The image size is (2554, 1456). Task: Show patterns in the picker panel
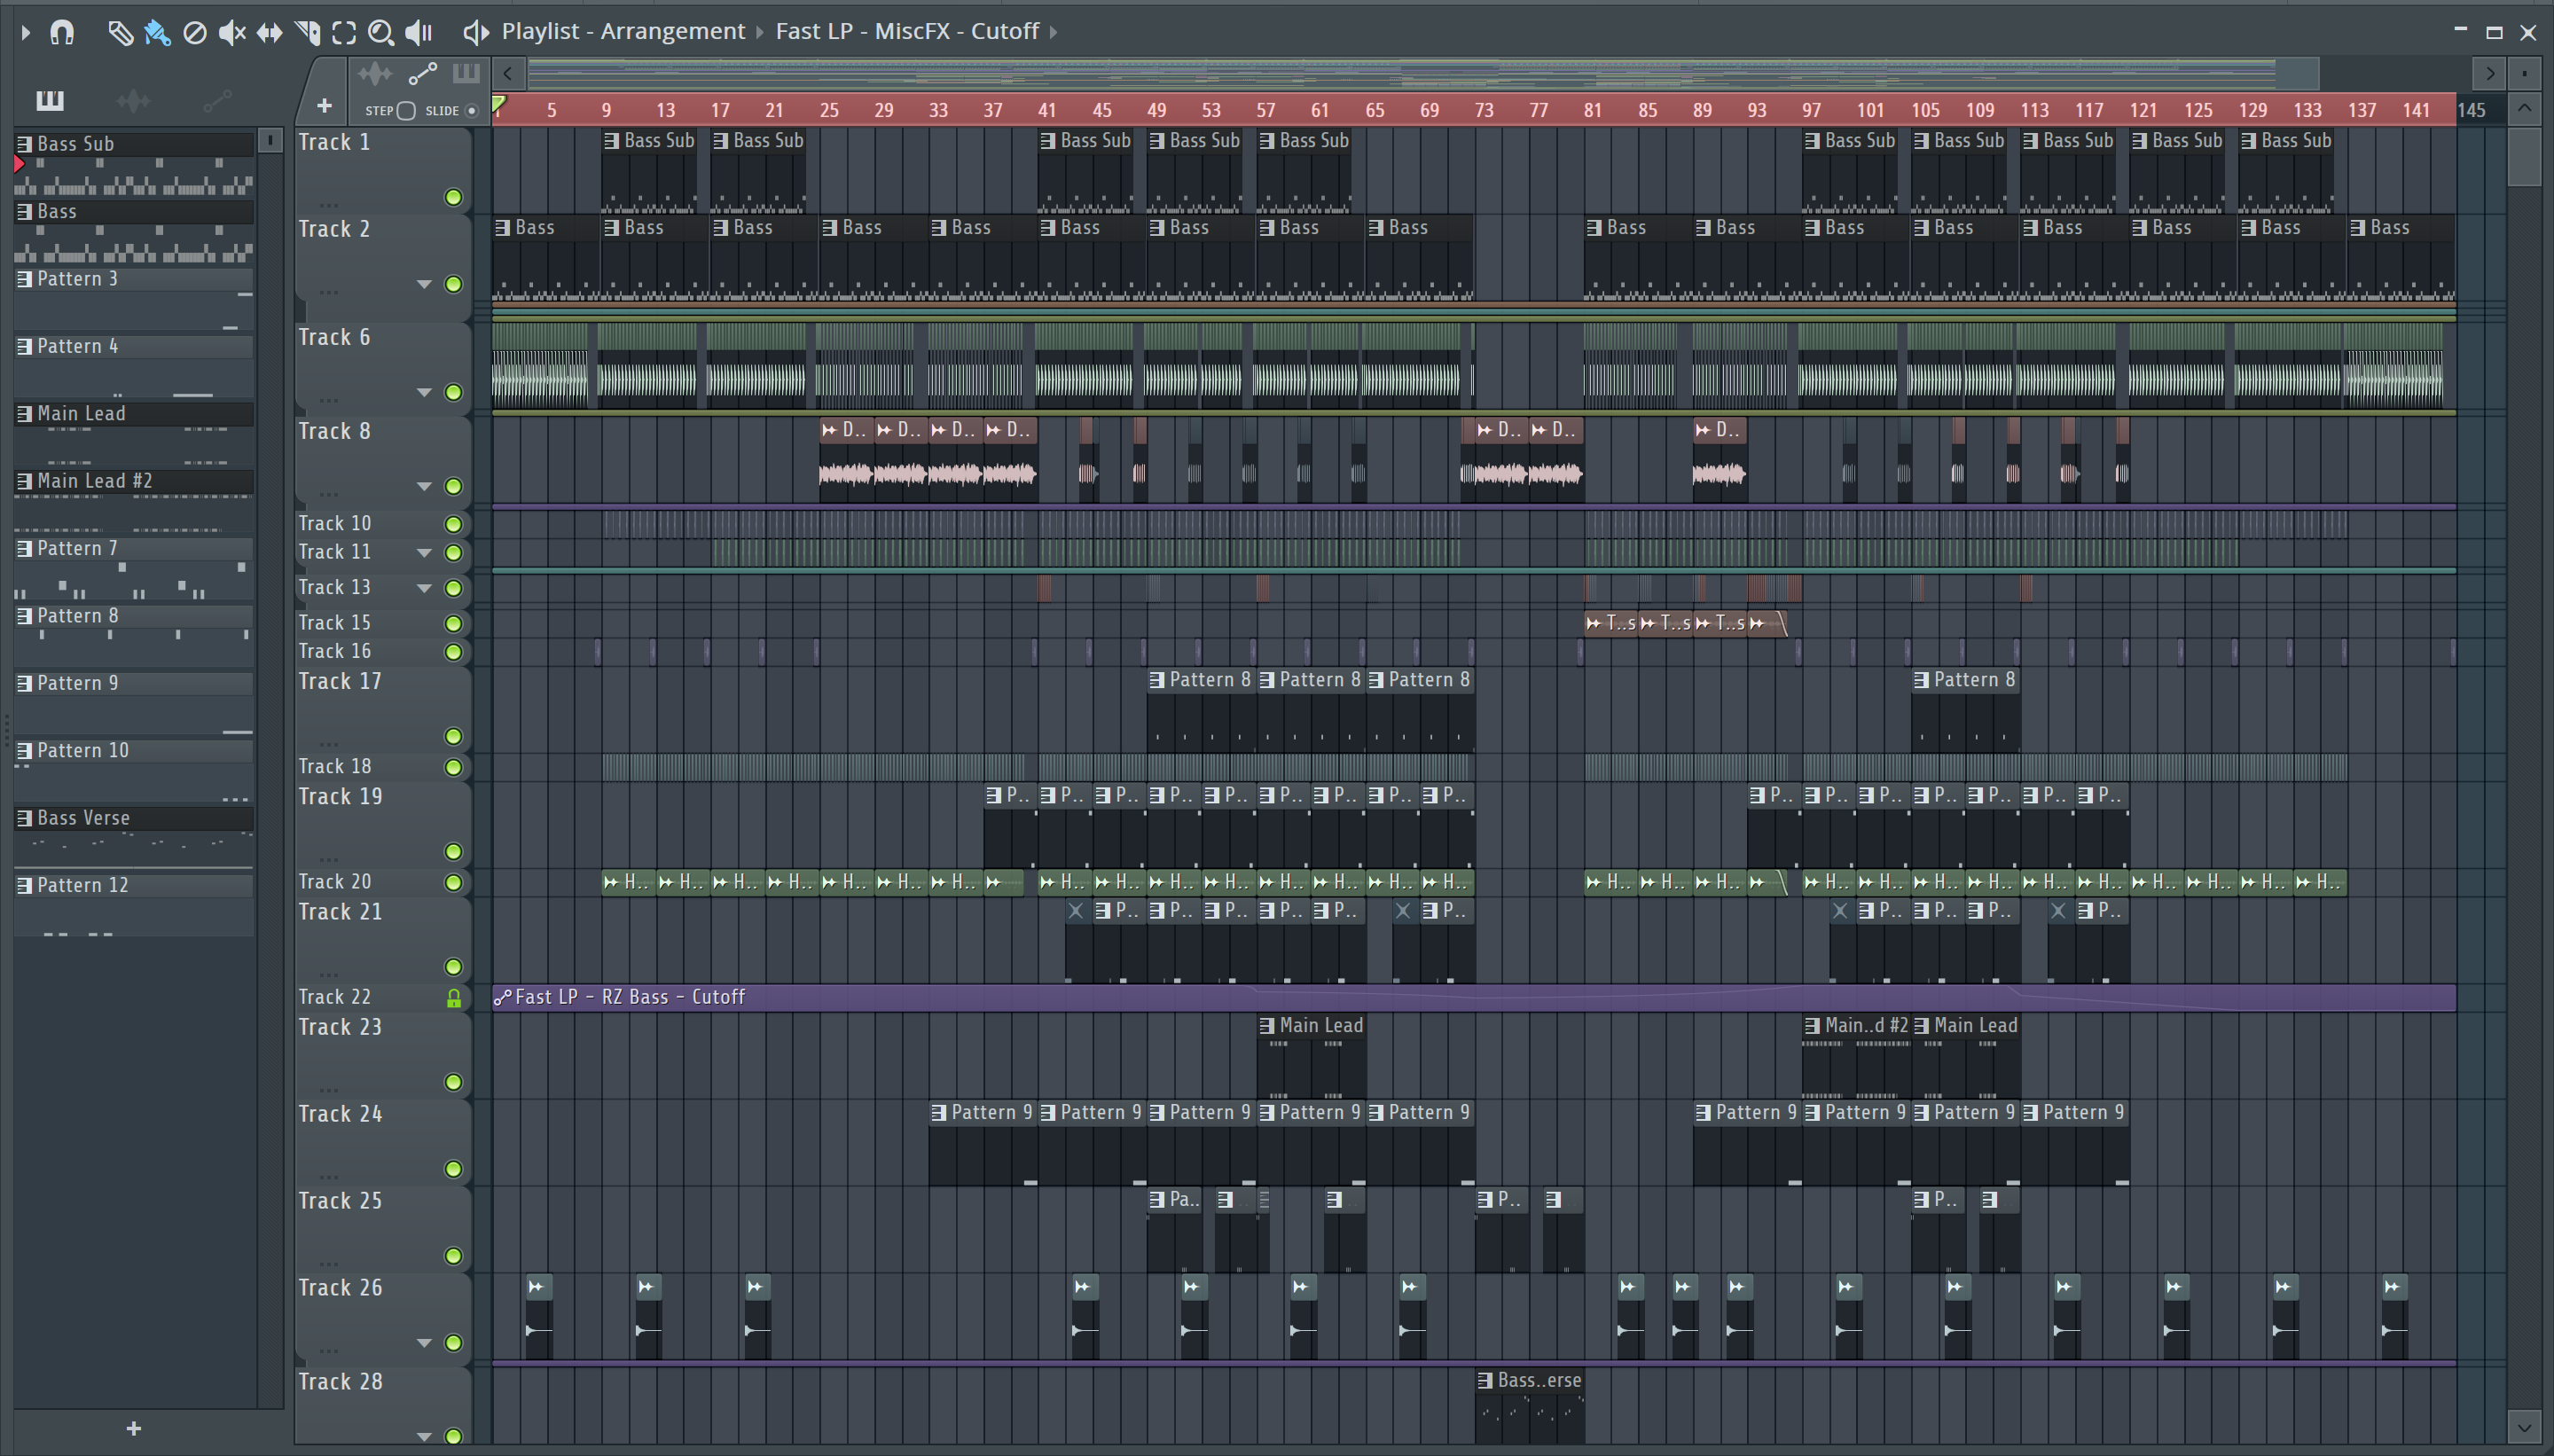50,100
